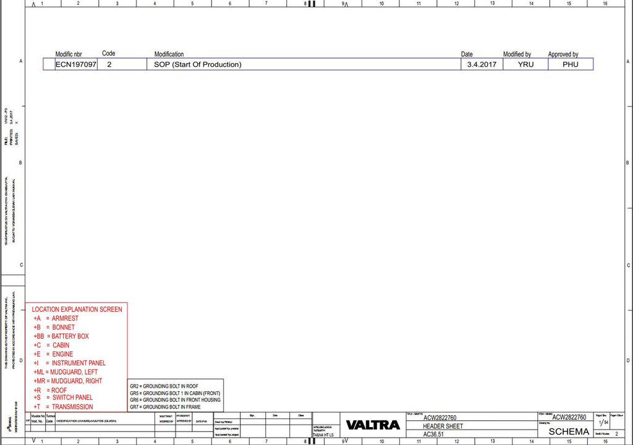Screen dimensions: 633x445
Task: Select the +BB = BATTERY BOX legend line
Action: coord(61,336)
